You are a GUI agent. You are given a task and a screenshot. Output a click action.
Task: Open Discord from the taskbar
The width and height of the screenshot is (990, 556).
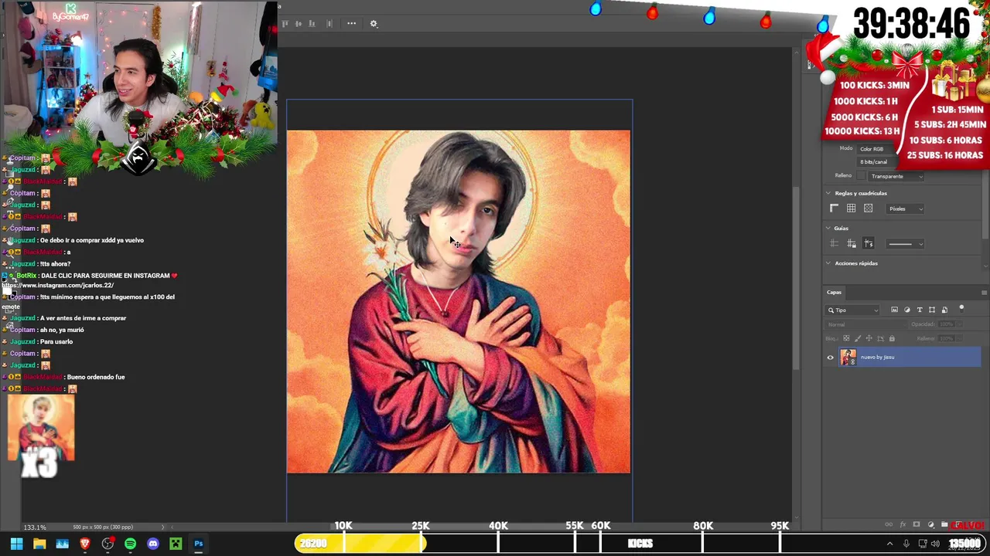153,544
